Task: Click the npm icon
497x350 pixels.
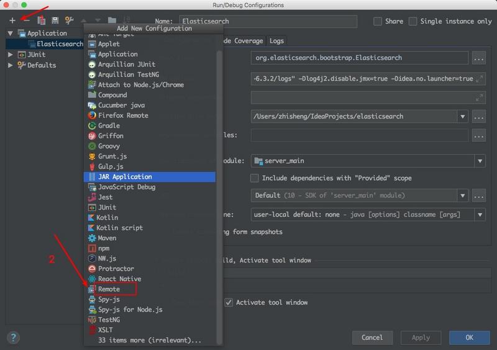Action: pos(92,248)
